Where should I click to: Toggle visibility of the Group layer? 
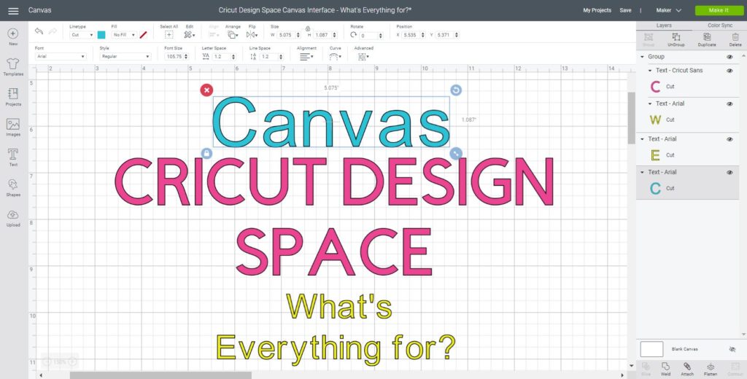pyautogui.click(x=729, y=57)
